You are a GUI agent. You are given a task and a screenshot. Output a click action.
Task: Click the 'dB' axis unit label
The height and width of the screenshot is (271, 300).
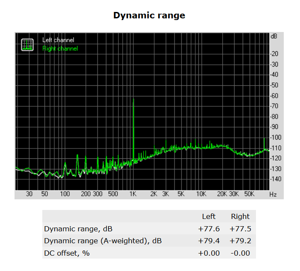click(274, 36)
